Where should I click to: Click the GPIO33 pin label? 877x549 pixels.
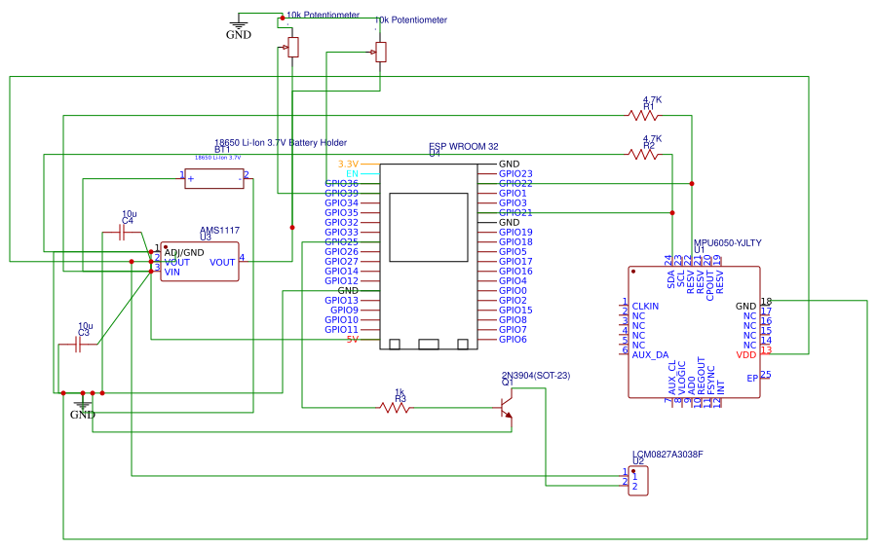point(341,233)
